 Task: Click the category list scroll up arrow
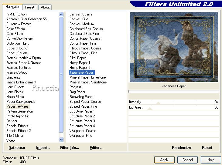pyautogui.click(x=61, y=14)
